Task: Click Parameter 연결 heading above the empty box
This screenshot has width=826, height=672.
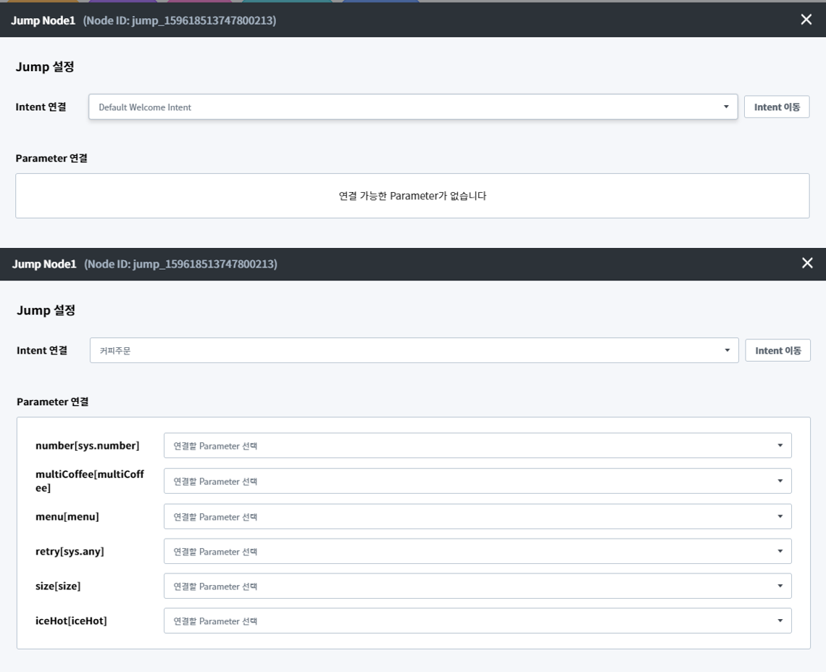Action: (x=51, y=158)
